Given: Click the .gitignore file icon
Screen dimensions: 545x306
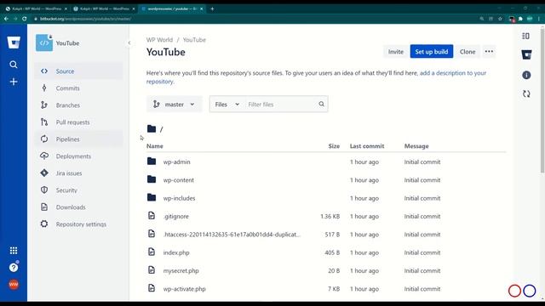Looking at the screenshot, I should (152, 215).
